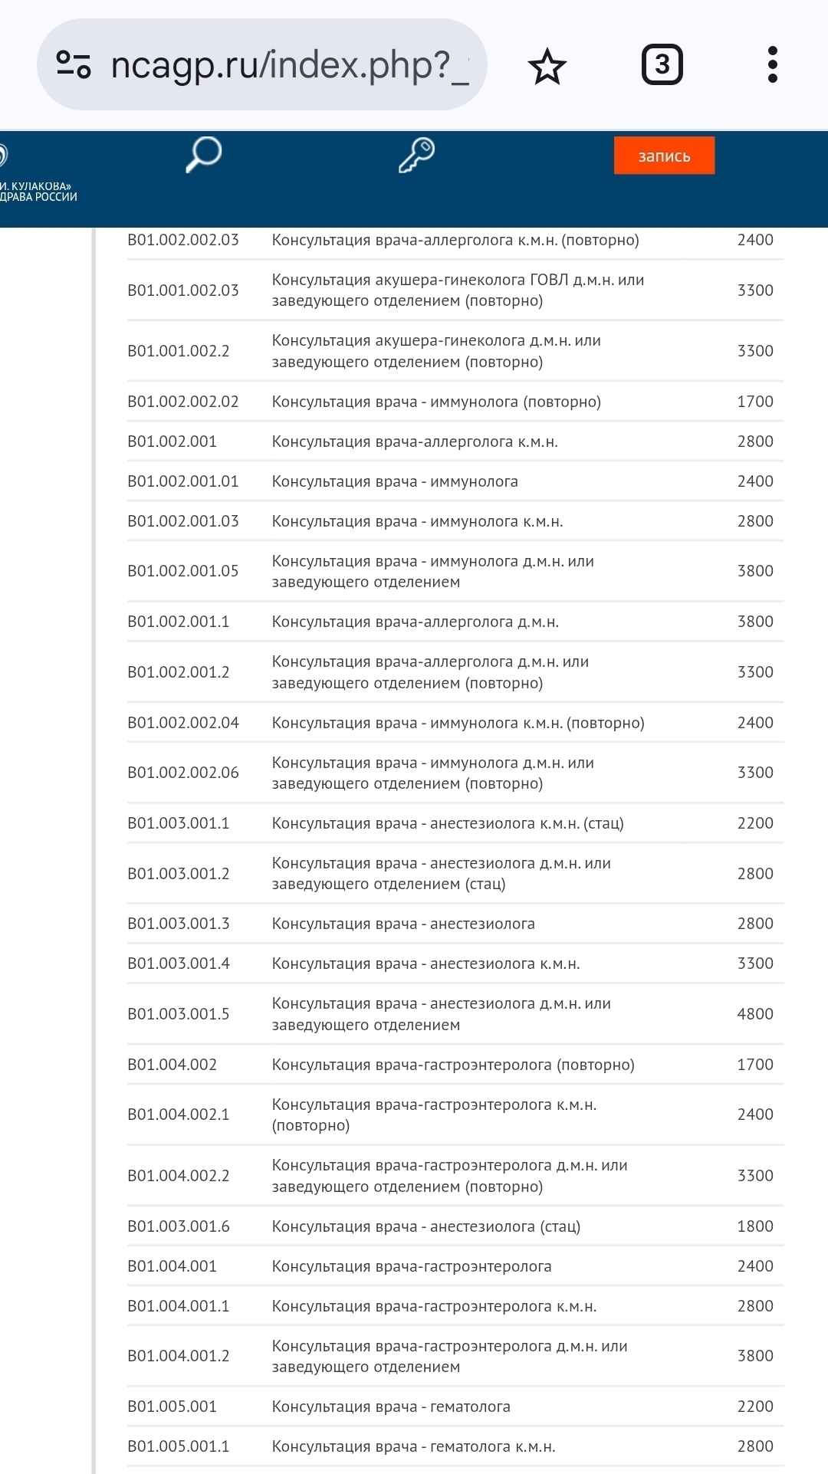Screen dimensions: 828x1474
Task: Open the browser three-dot menu
Action: click(x=772, y=65)
